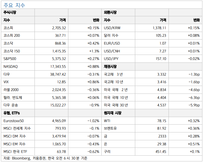This screenshot has width=203, height=162.
Task: Click the '달러 지수' row label
Action: click(111, 36)
